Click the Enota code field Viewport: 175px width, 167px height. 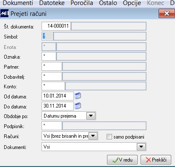click(x=49, y=47)
